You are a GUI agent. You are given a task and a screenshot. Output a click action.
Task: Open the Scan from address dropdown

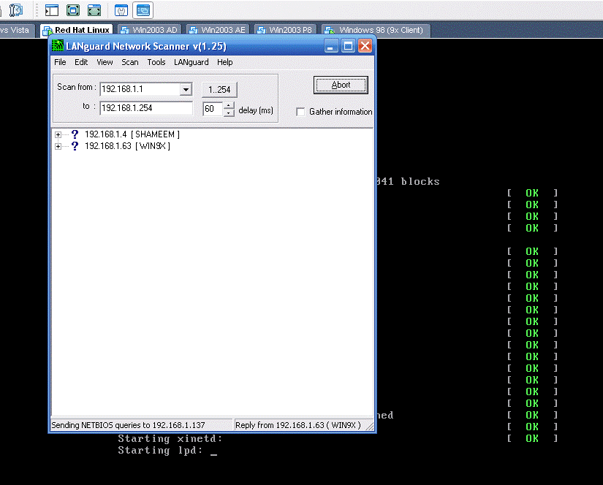click(x=186, y=90)
